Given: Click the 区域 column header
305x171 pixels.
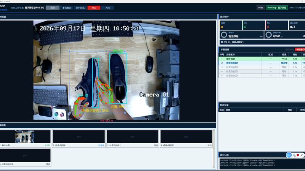Looking at the screenshot, I should [271, 55].
